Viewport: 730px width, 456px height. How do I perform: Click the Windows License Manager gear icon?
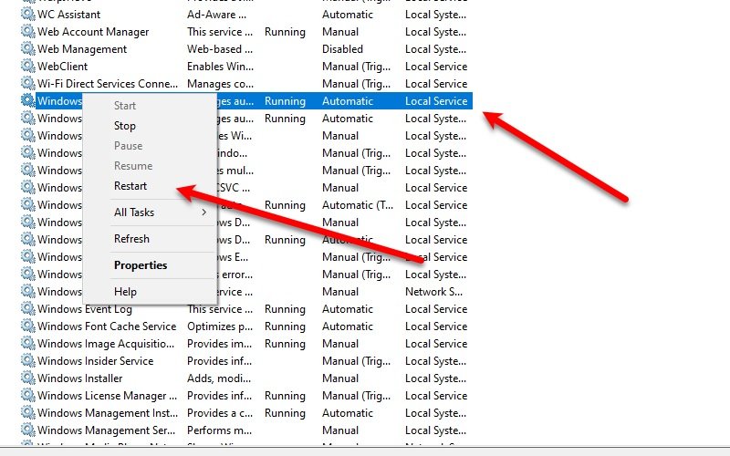28,395
